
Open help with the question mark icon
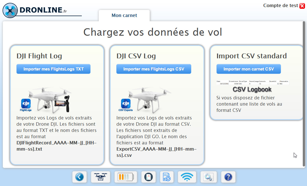click(x=228, y=177)
